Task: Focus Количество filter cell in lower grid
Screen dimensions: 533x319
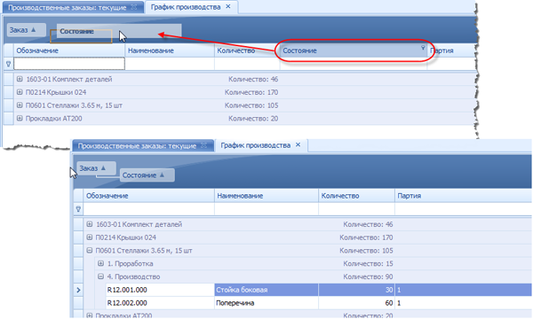Action: point(356,209)
